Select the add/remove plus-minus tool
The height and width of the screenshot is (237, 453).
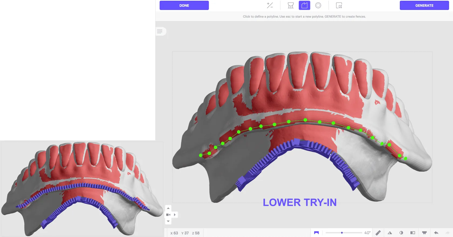[270, 5]
